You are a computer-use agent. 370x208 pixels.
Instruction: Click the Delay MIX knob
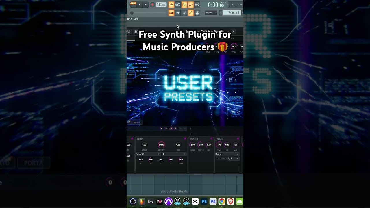(235, 145)
